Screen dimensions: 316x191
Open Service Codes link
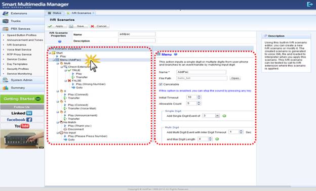(x=17, y=59)
